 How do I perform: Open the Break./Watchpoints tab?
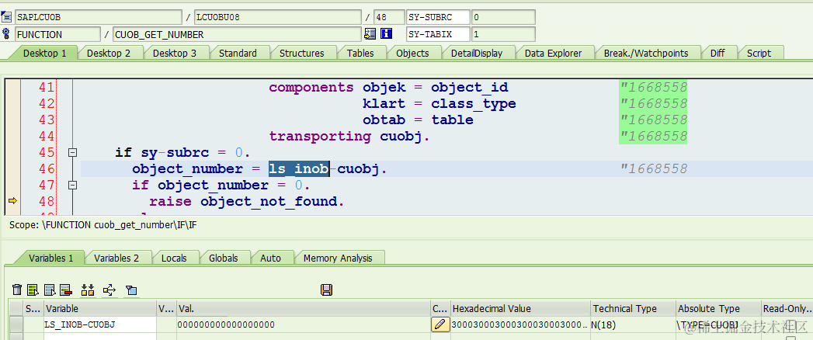[x=646, y=53]
